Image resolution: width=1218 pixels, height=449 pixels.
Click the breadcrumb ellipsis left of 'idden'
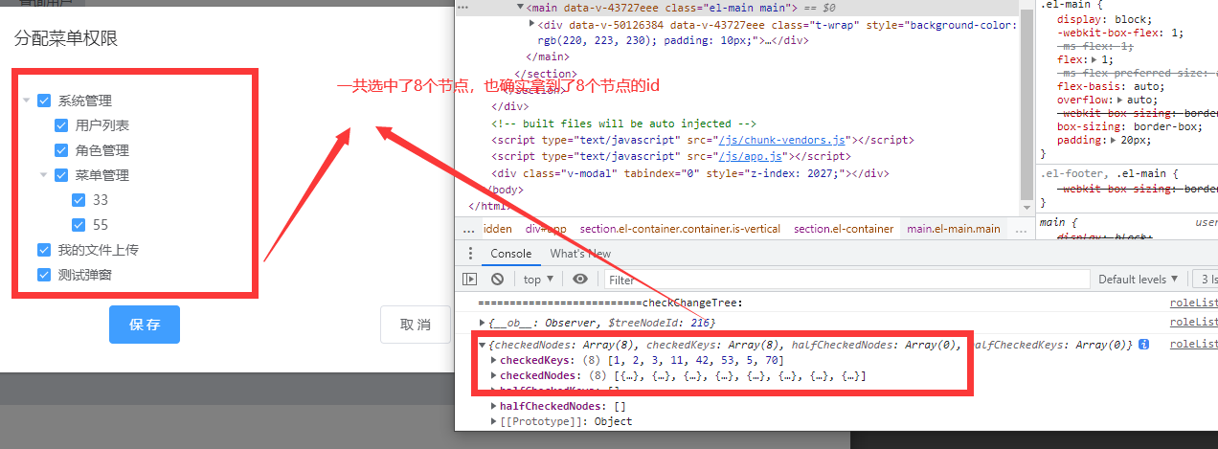(468, 229)
